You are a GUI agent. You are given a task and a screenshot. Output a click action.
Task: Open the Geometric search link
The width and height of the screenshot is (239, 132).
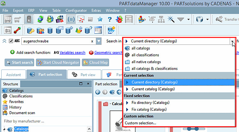click(108, 52)
